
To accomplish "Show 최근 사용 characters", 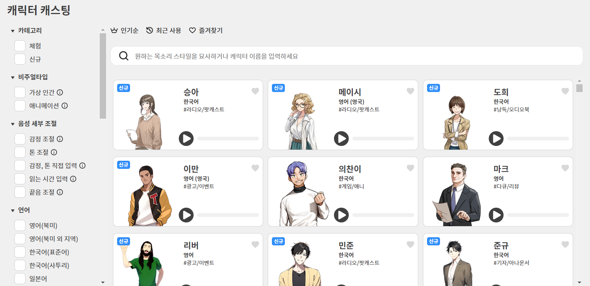I will (x=164, y=30).
